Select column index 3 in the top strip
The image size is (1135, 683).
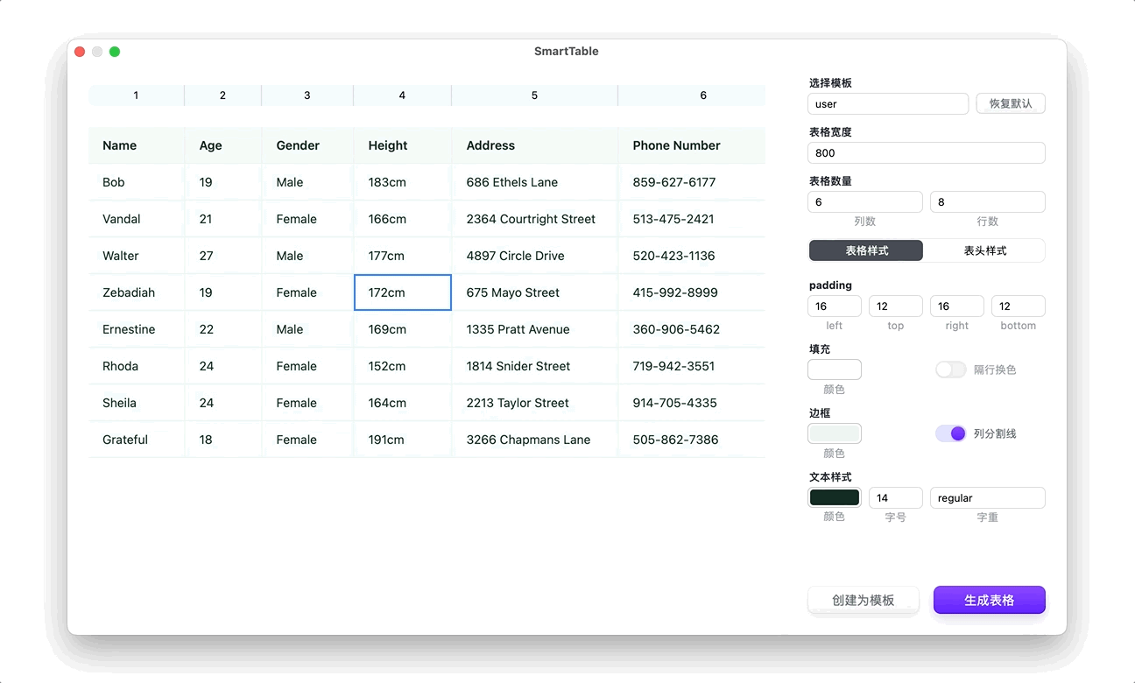(307, 95)
